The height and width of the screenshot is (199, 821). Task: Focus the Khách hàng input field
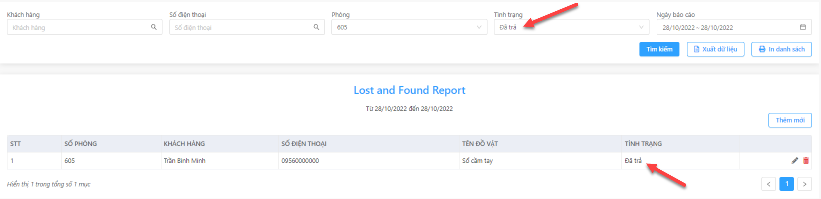tap(84, 27)
